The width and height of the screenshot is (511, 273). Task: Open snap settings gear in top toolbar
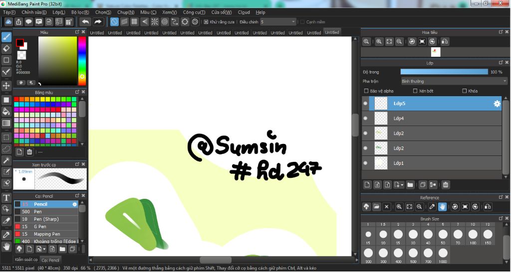tap(195, 22)
